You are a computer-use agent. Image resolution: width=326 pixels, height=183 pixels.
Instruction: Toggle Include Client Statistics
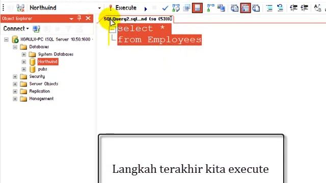[x=221, y=8]
